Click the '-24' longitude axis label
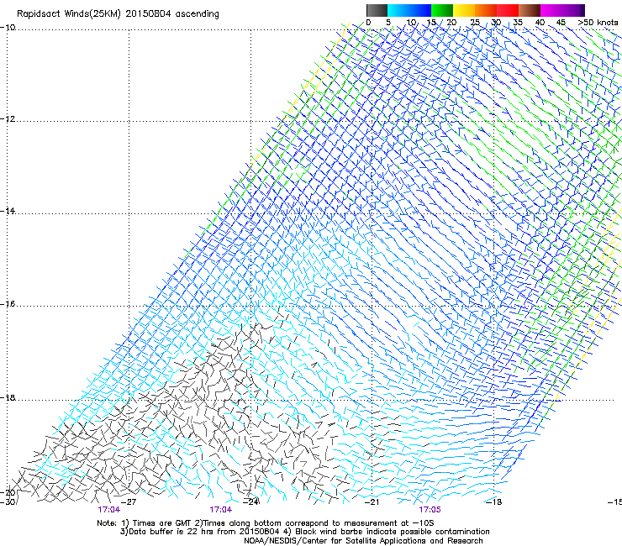This screenshot has width=622, height=546. coord(251,501)
